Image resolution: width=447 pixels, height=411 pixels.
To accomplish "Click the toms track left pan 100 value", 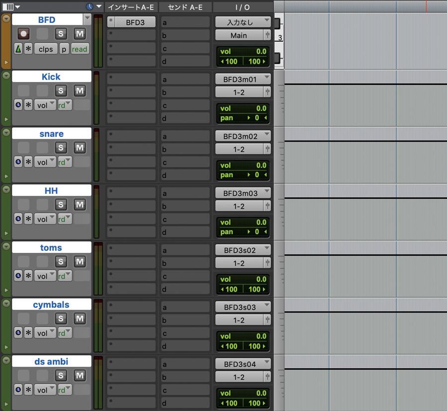I will coord(230,289).
